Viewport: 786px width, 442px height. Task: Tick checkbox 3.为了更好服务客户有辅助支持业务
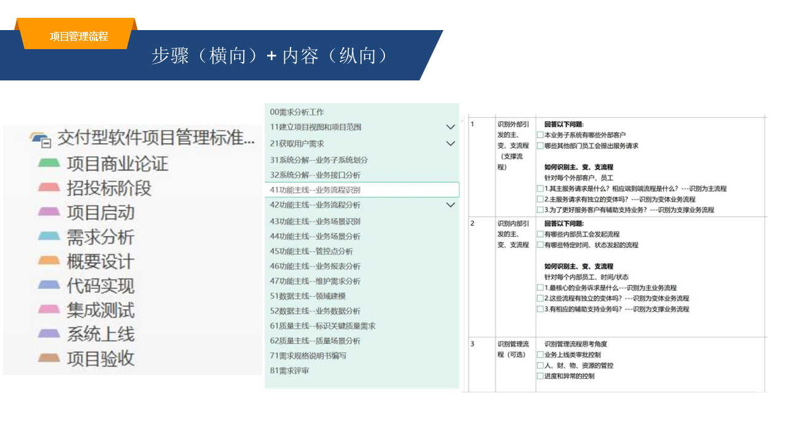tap(540, 210)
